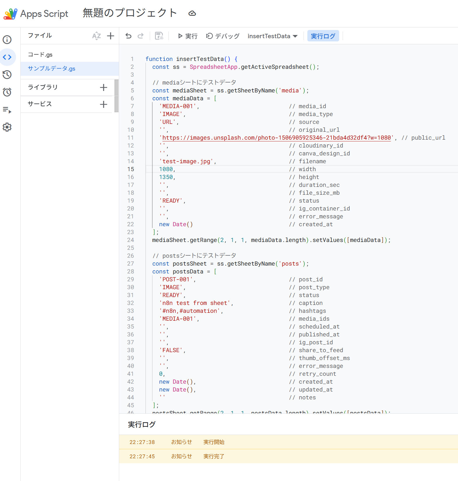Add a service with サービス plus button
Screen dimensions: 458x481
[x=103, y=104]
